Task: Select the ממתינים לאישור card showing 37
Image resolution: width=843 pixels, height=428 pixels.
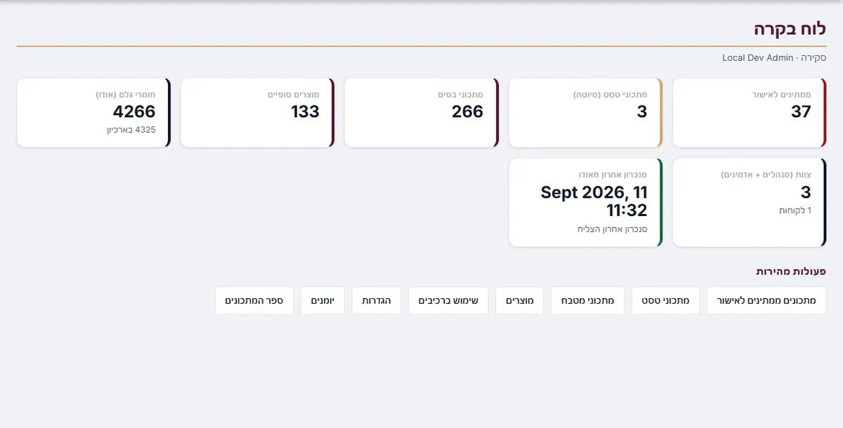Action: (x=749, y=113)
